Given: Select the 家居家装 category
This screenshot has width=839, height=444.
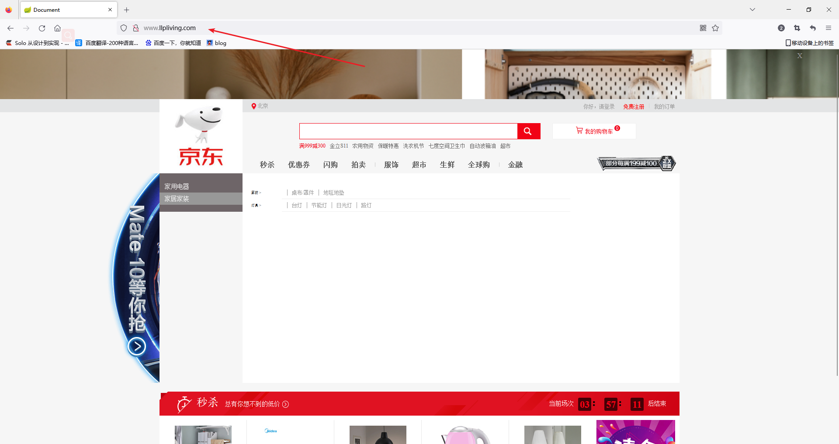Looking at the screenshot, I should (x=177, y=199).
